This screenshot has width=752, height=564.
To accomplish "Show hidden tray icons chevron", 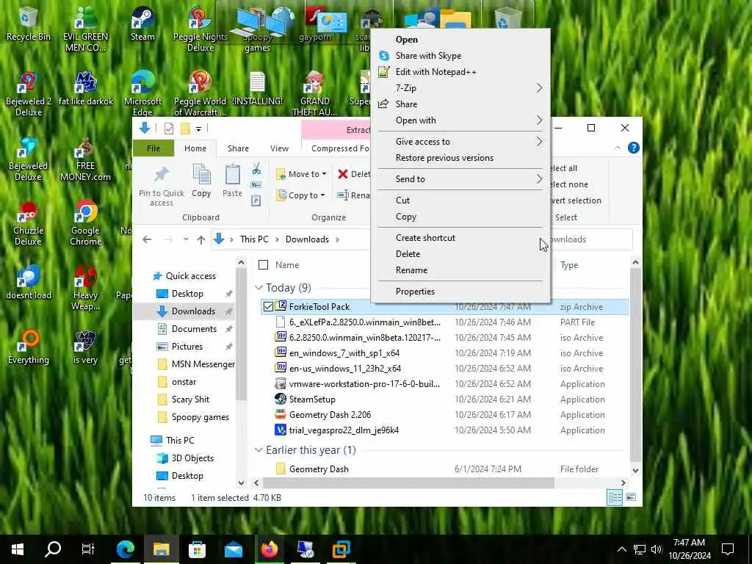I will (x=621, y=549).
